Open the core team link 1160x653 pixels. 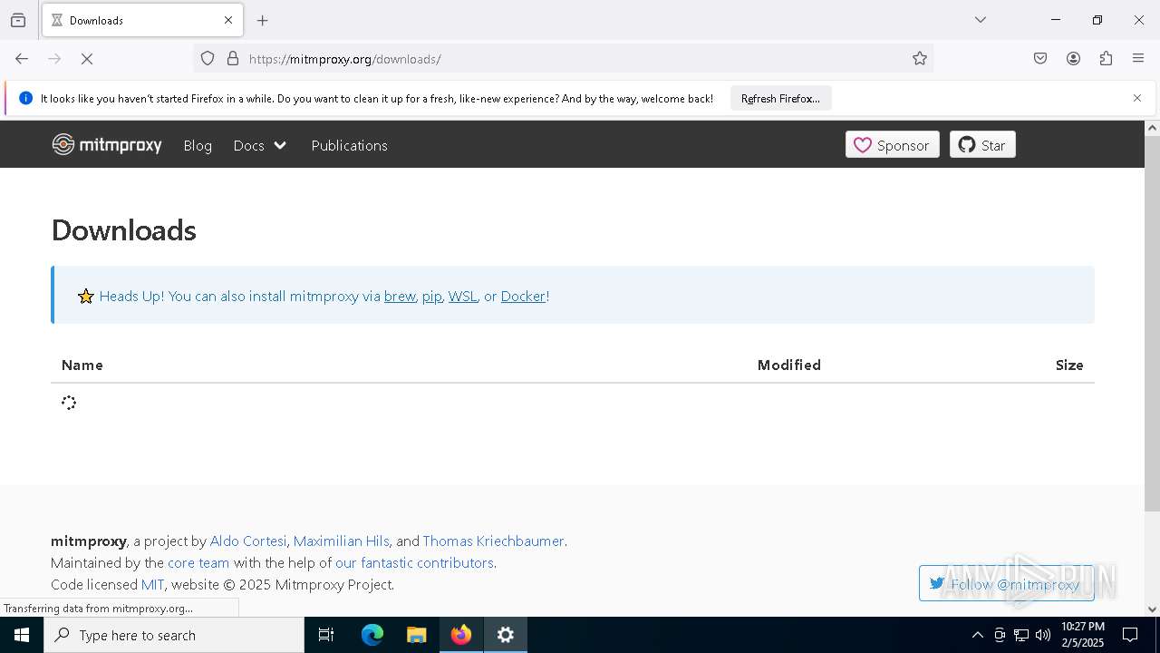(198, 563)
